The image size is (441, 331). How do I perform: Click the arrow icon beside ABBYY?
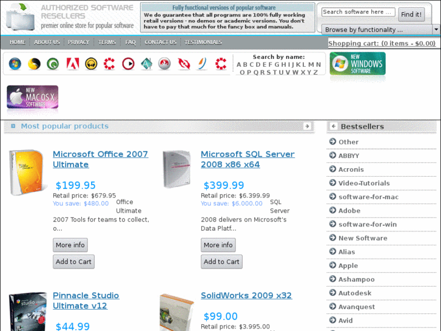332,155
